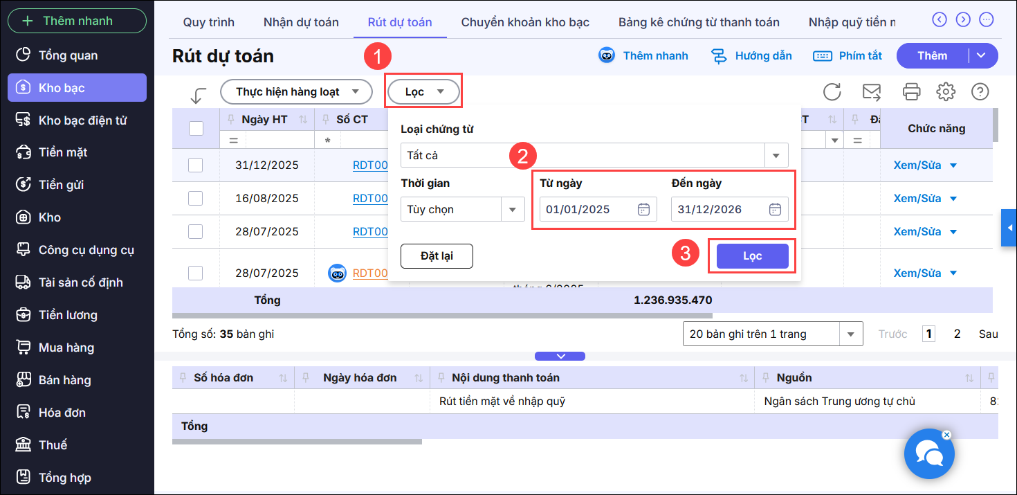Click the refresh icon in the toolbar
The height and width of the screenshot is (495, 1017).
point(832,91)
